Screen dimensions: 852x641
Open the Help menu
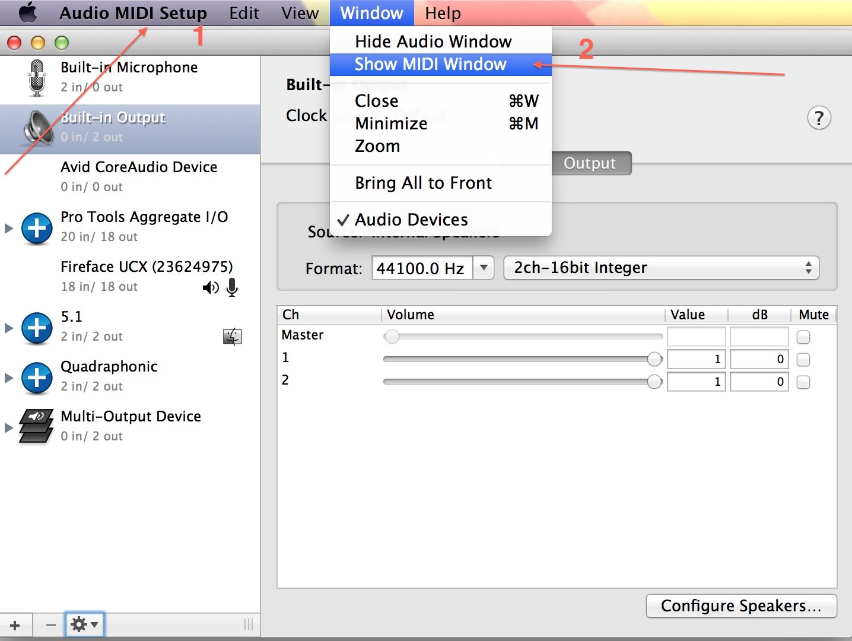click(x=443, y=13)
